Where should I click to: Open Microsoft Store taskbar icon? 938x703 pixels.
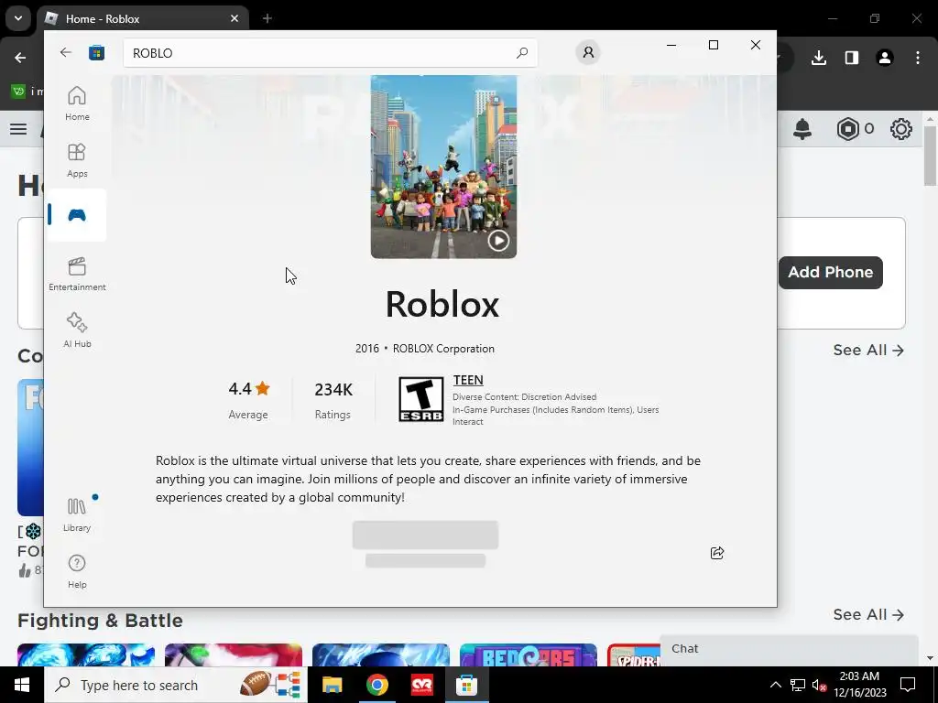coord(466,685)
